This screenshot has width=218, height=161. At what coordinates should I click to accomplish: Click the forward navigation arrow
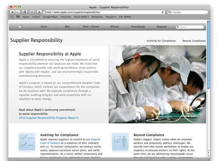[18, 12]
